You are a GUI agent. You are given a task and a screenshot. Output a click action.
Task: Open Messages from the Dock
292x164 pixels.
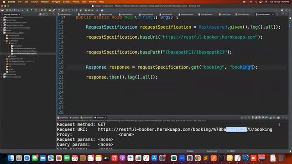click(x=35, y=158)
